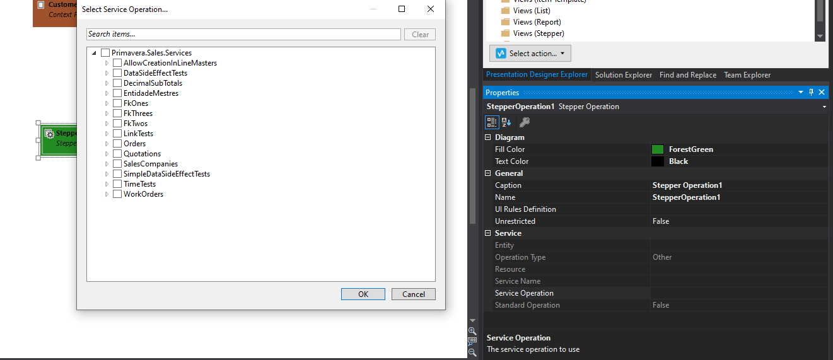833x360 pixels.
Task: Close the Select Service Operation dialog
Action: pyautogui.click(x=431, y=9)
